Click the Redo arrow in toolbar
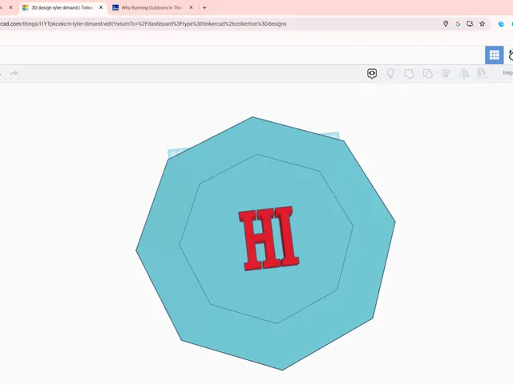 [14, 73]
